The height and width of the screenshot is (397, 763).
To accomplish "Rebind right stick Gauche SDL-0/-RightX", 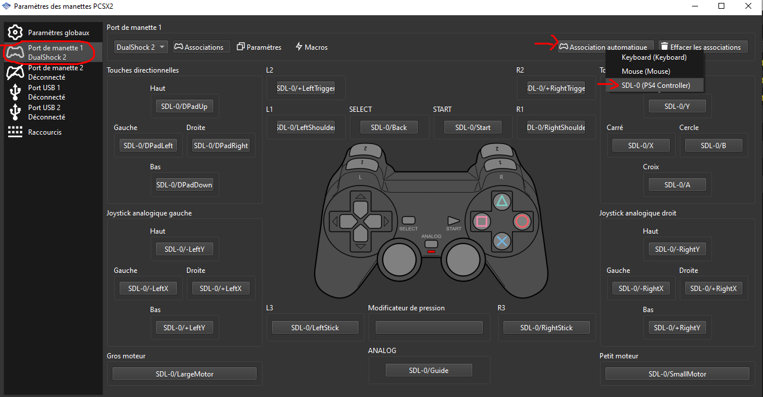I will click(x=641, y=288).
